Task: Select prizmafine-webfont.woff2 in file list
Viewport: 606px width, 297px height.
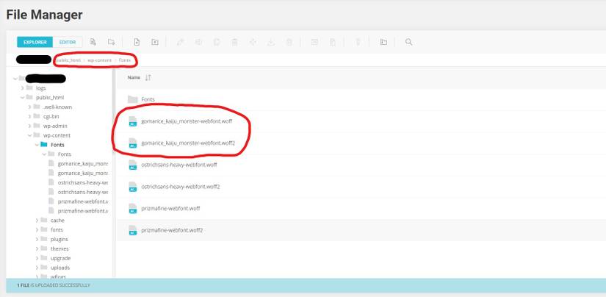Action: [361, 230]
